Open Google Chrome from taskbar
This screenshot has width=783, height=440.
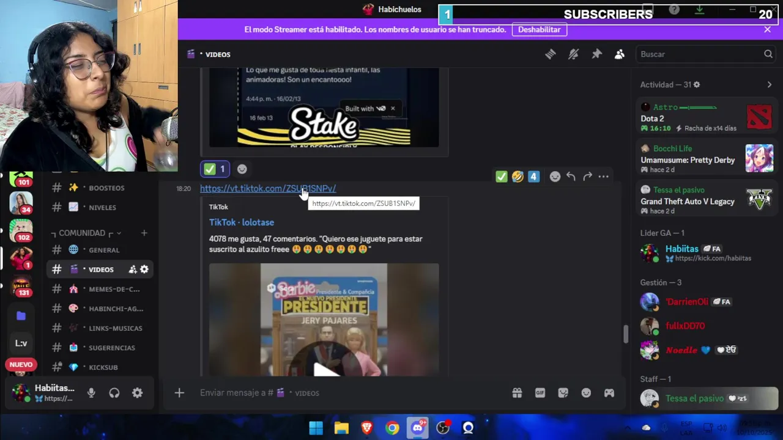click(392, 428)
